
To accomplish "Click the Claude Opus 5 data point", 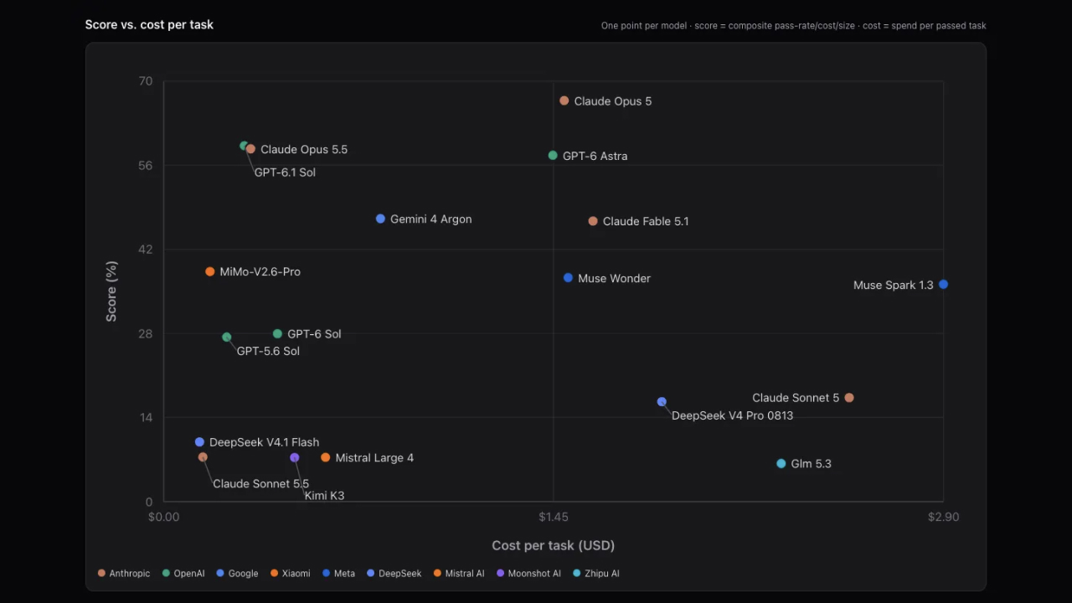I will (564, 100).
